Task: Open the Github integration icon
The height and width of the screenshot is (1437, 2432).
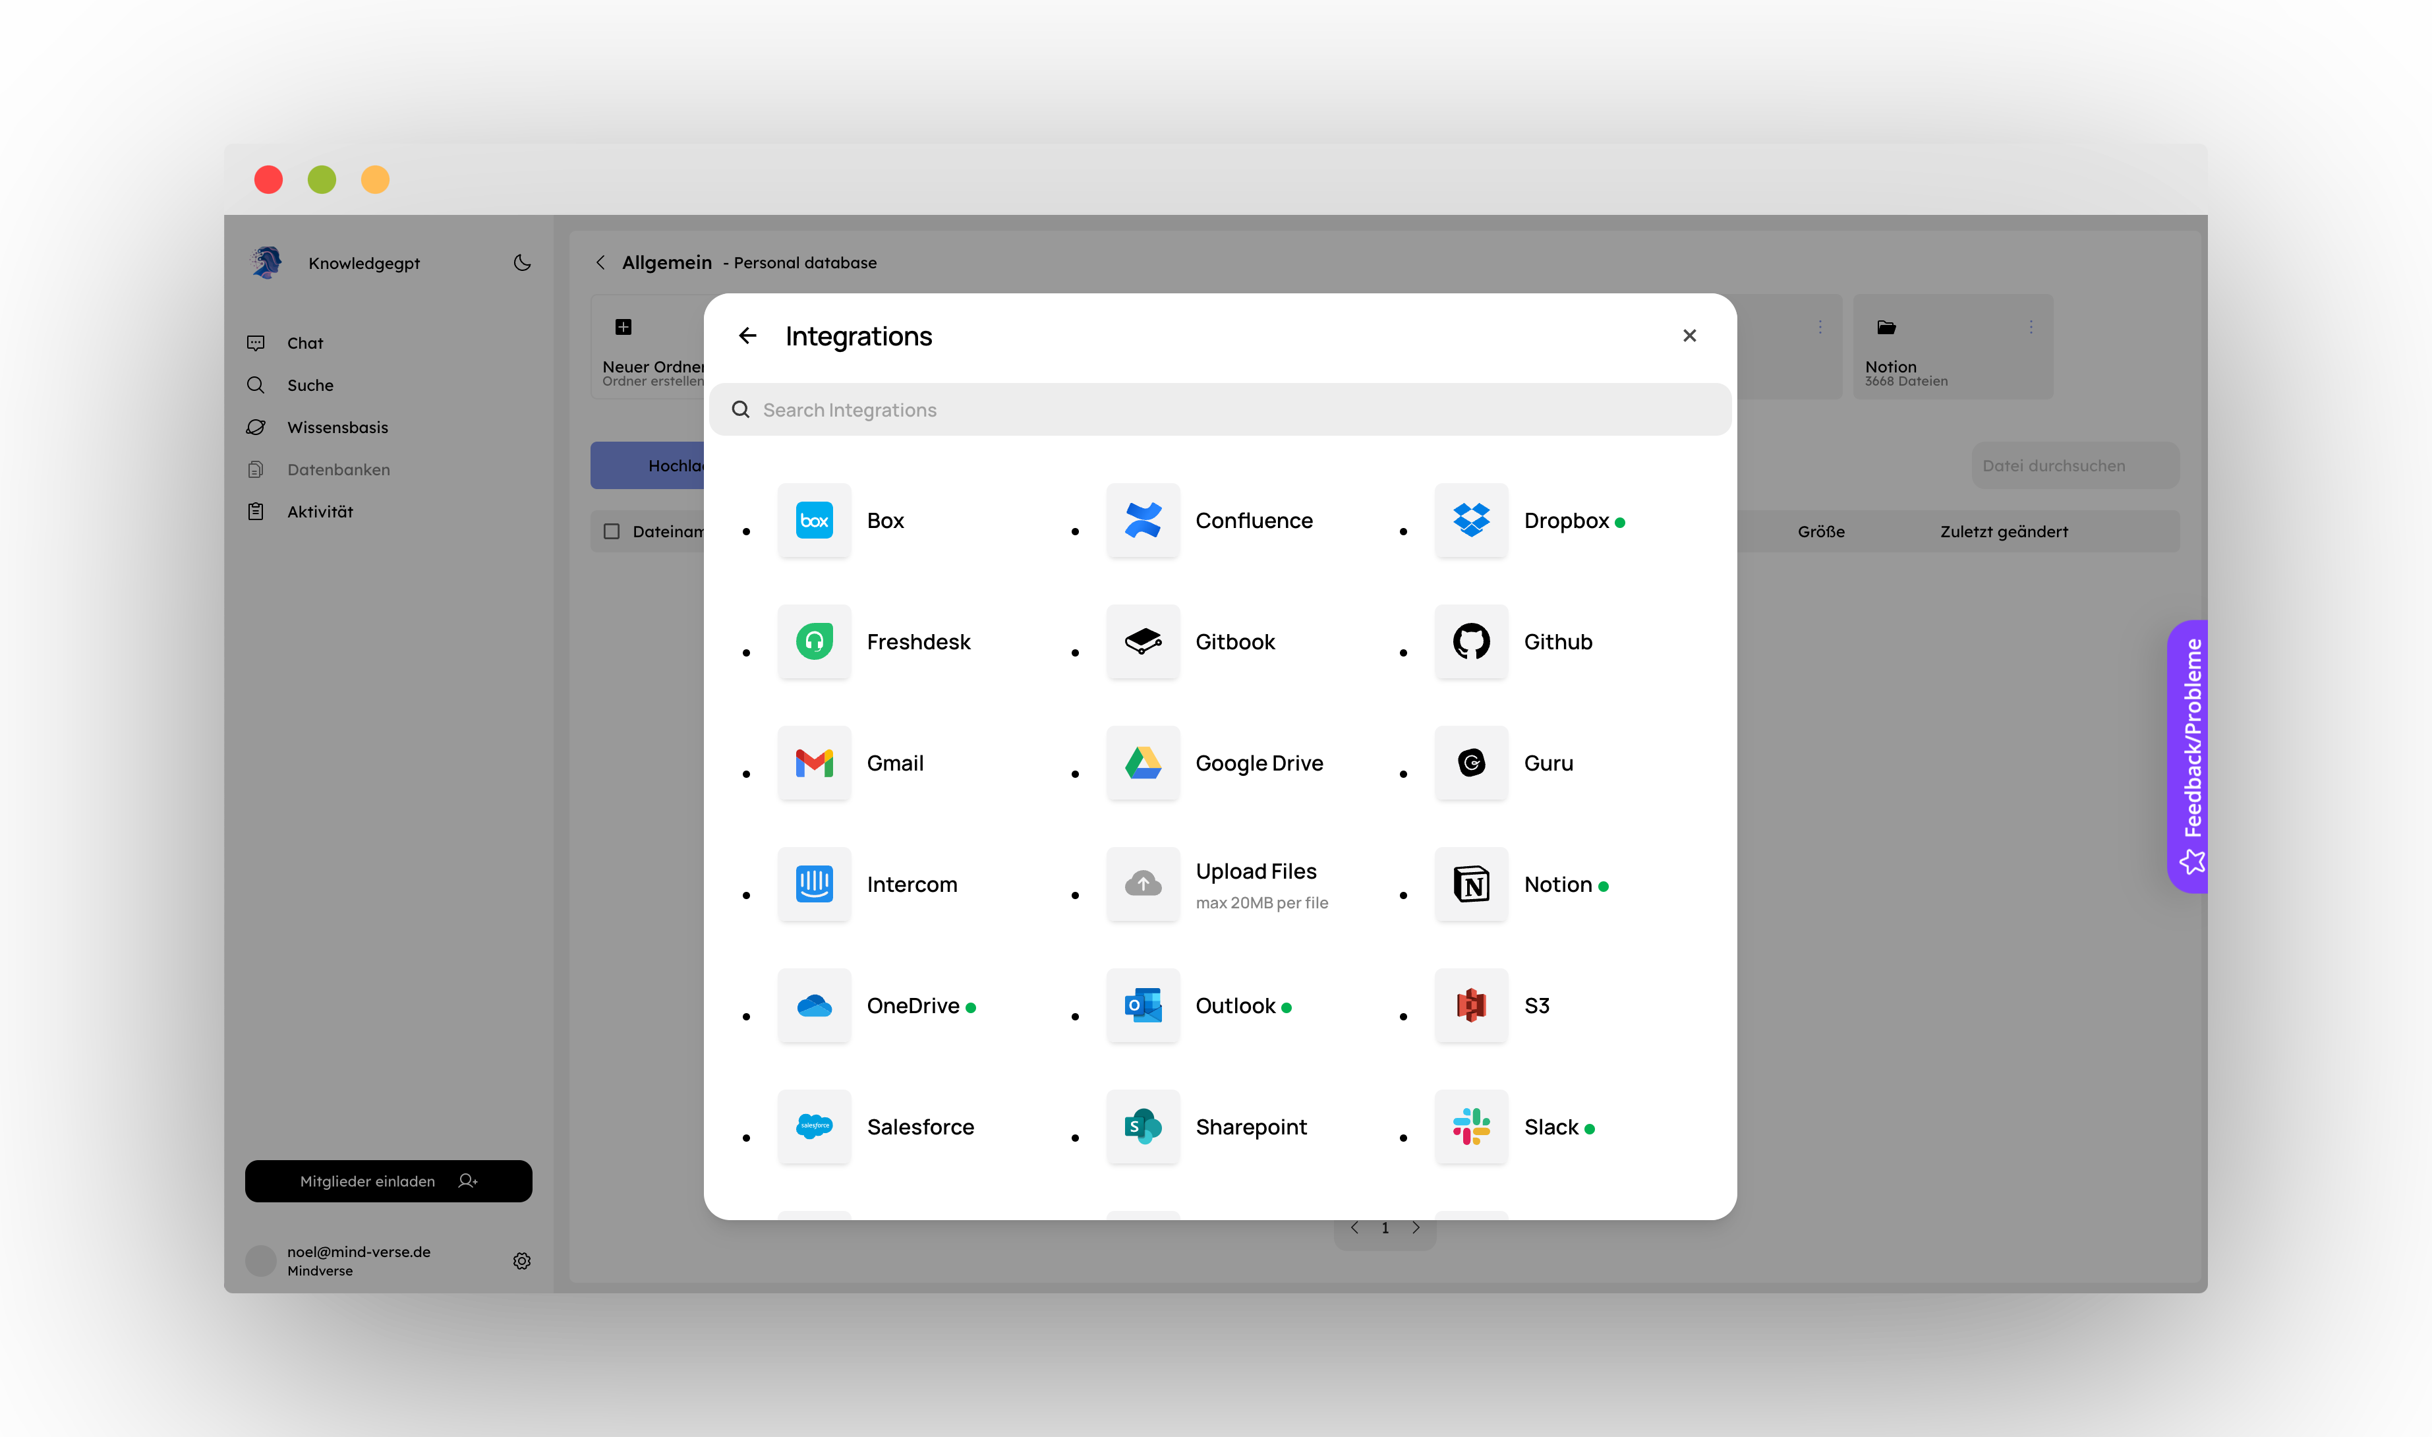Action: [1470, 641]
